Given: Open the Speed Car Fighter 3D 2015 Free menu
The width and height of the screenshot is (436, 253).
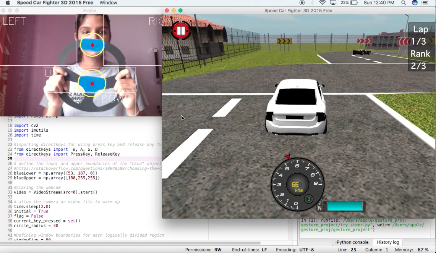Looking at the screenshot, I should [x=55, y=3].
